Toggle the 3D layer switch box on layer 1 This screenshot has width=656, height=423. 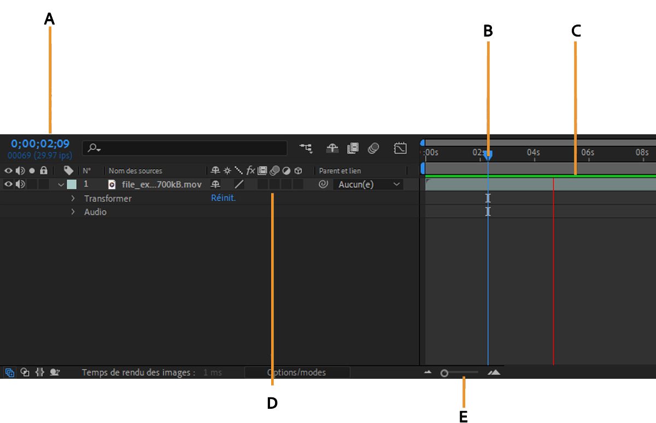[x=298, y=184]
